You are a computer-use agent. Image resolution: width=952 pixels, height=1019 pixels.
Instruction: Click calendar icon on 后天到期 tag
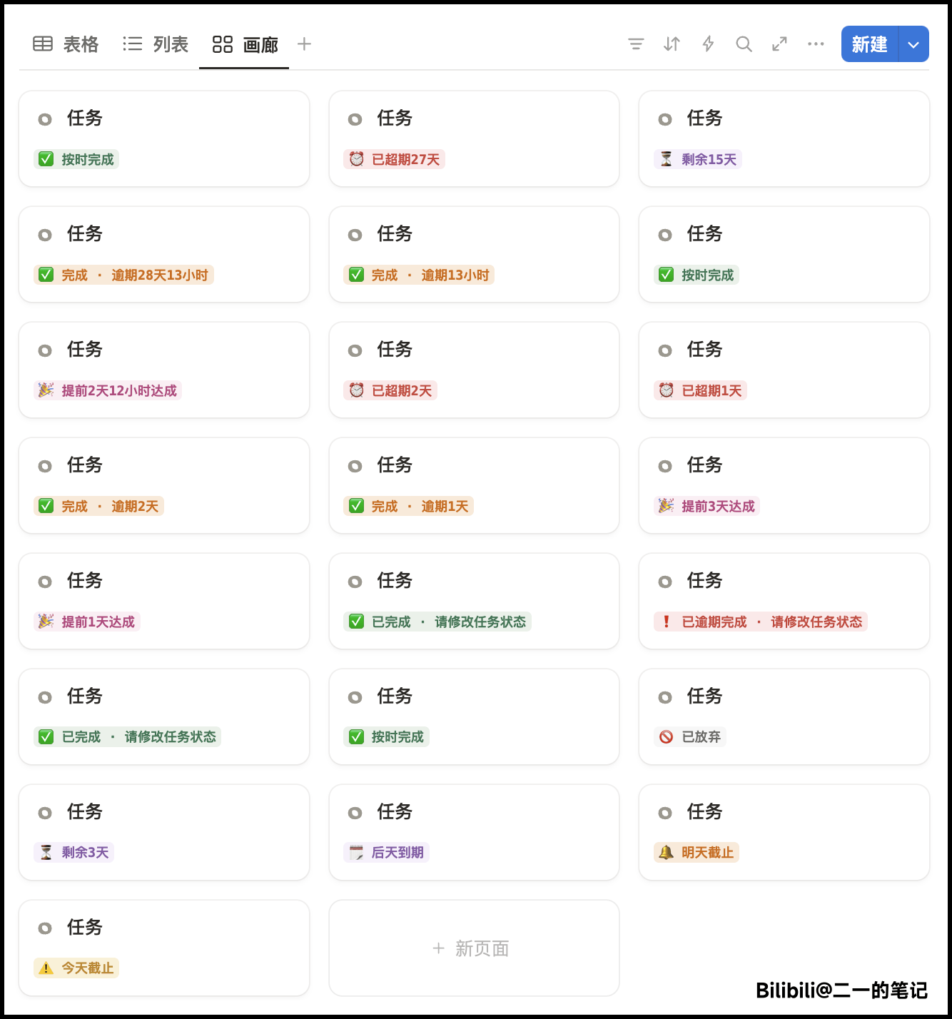[x=356, y=852]
